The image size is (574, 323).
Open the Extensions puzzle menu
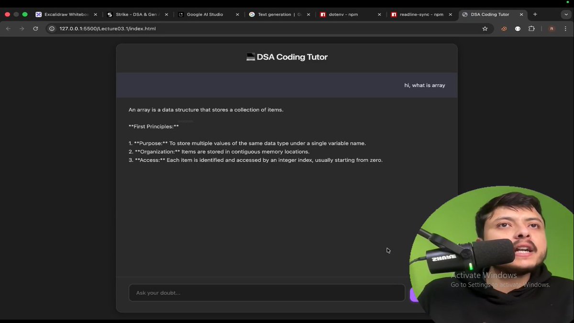coord(531,29)
